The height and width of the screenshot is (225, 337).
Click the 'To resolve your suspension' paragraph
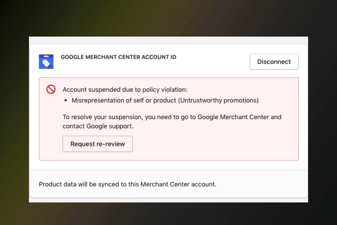[172, 121]
